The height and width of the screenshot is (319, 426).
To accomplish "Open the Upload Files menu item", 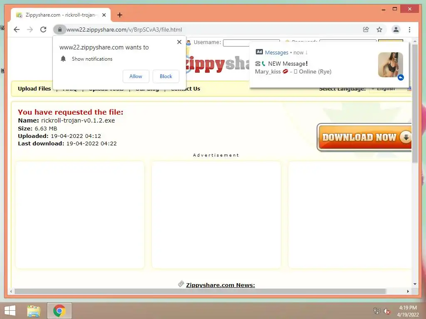I will [34, 89].
